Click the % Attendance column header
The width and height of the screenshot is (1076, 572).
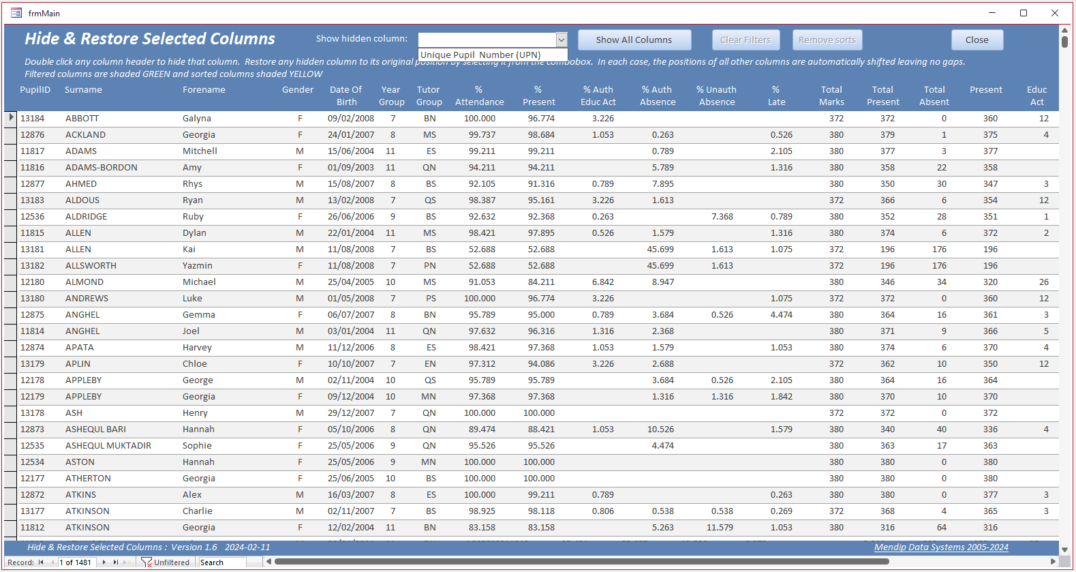479,95
